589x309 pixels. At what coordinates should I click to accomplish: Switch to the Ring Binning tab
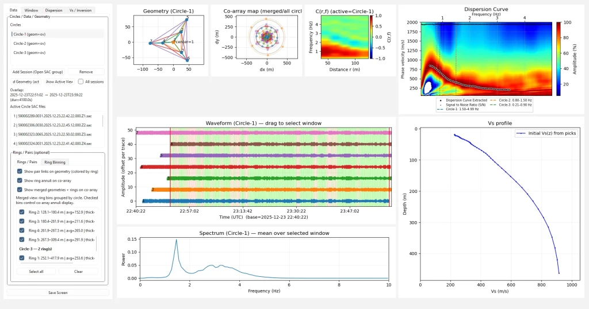click(56, 162)
